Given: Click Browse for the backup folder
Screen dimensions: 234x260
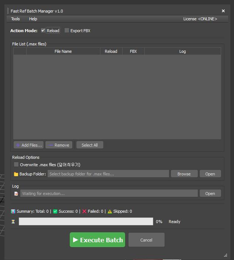Looking at the screenshot, I should point(184,174).
